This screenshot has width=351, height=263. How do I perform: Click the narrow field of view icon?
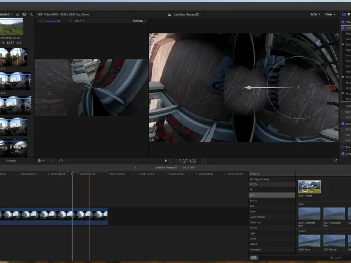70,21
